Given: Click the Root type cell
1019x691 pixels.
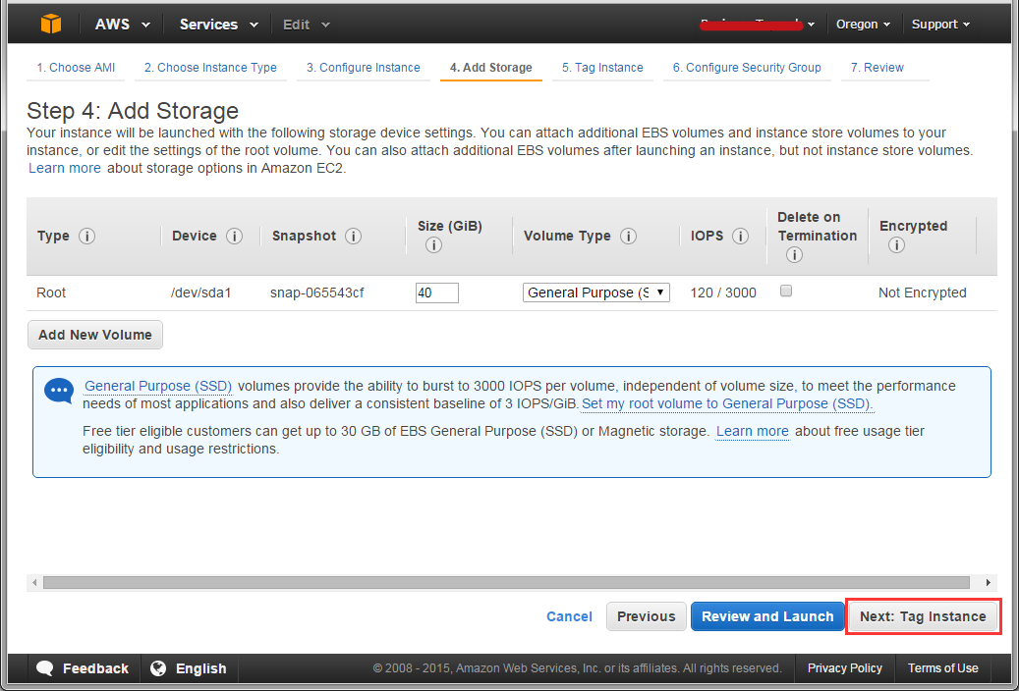Looking at the screenshot, I should point(51,292).
